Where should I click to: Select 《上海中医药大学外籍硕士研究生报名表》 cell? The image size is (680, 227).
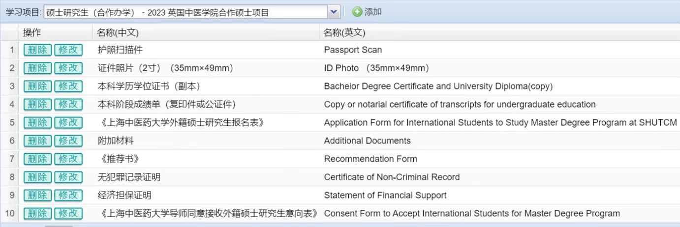[x=206, y=122]
